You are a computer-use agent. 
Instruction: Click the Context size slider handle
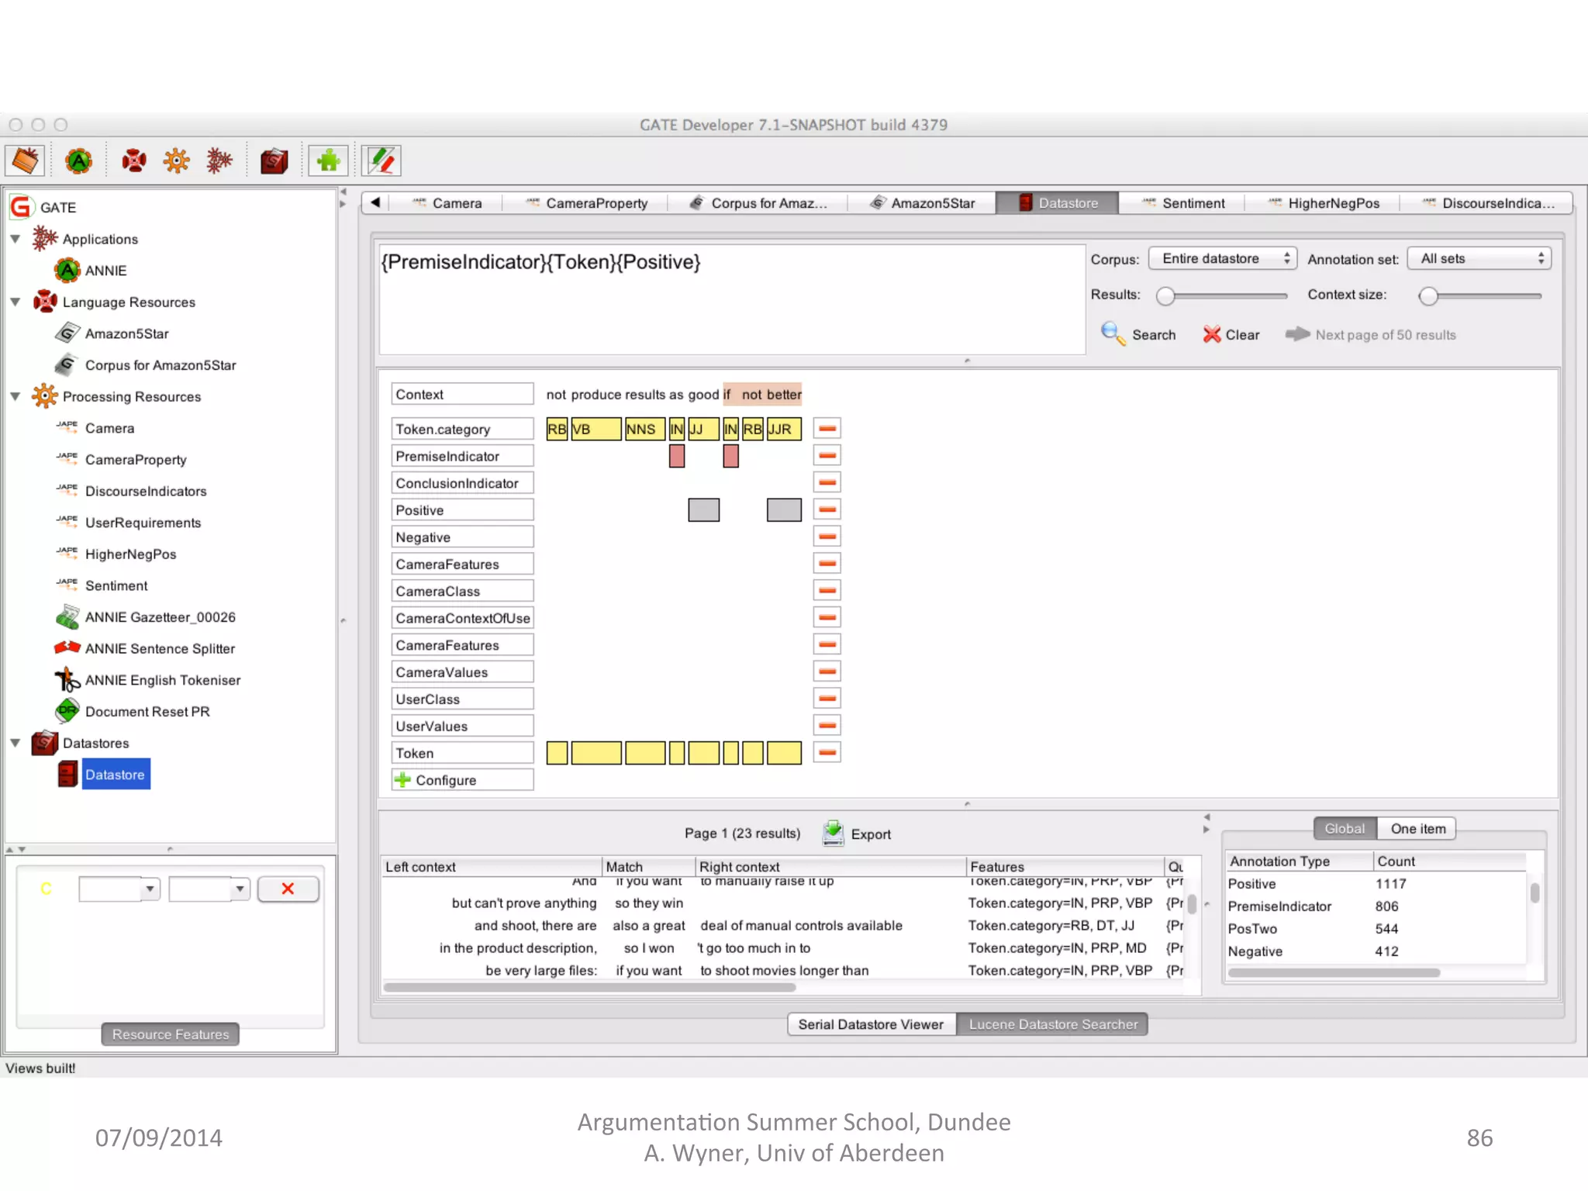pyautogui.click(x=1429, y=295)
